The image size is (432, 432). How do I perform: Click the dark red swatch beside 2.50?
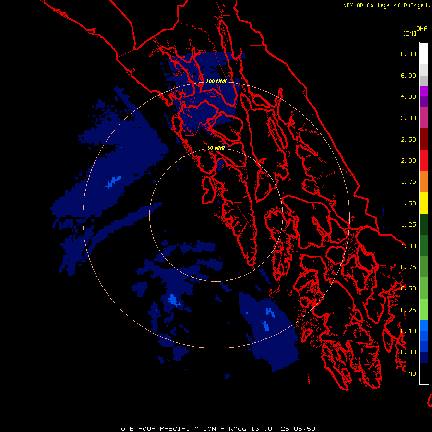pyautogui.click(x=424, y=139)
